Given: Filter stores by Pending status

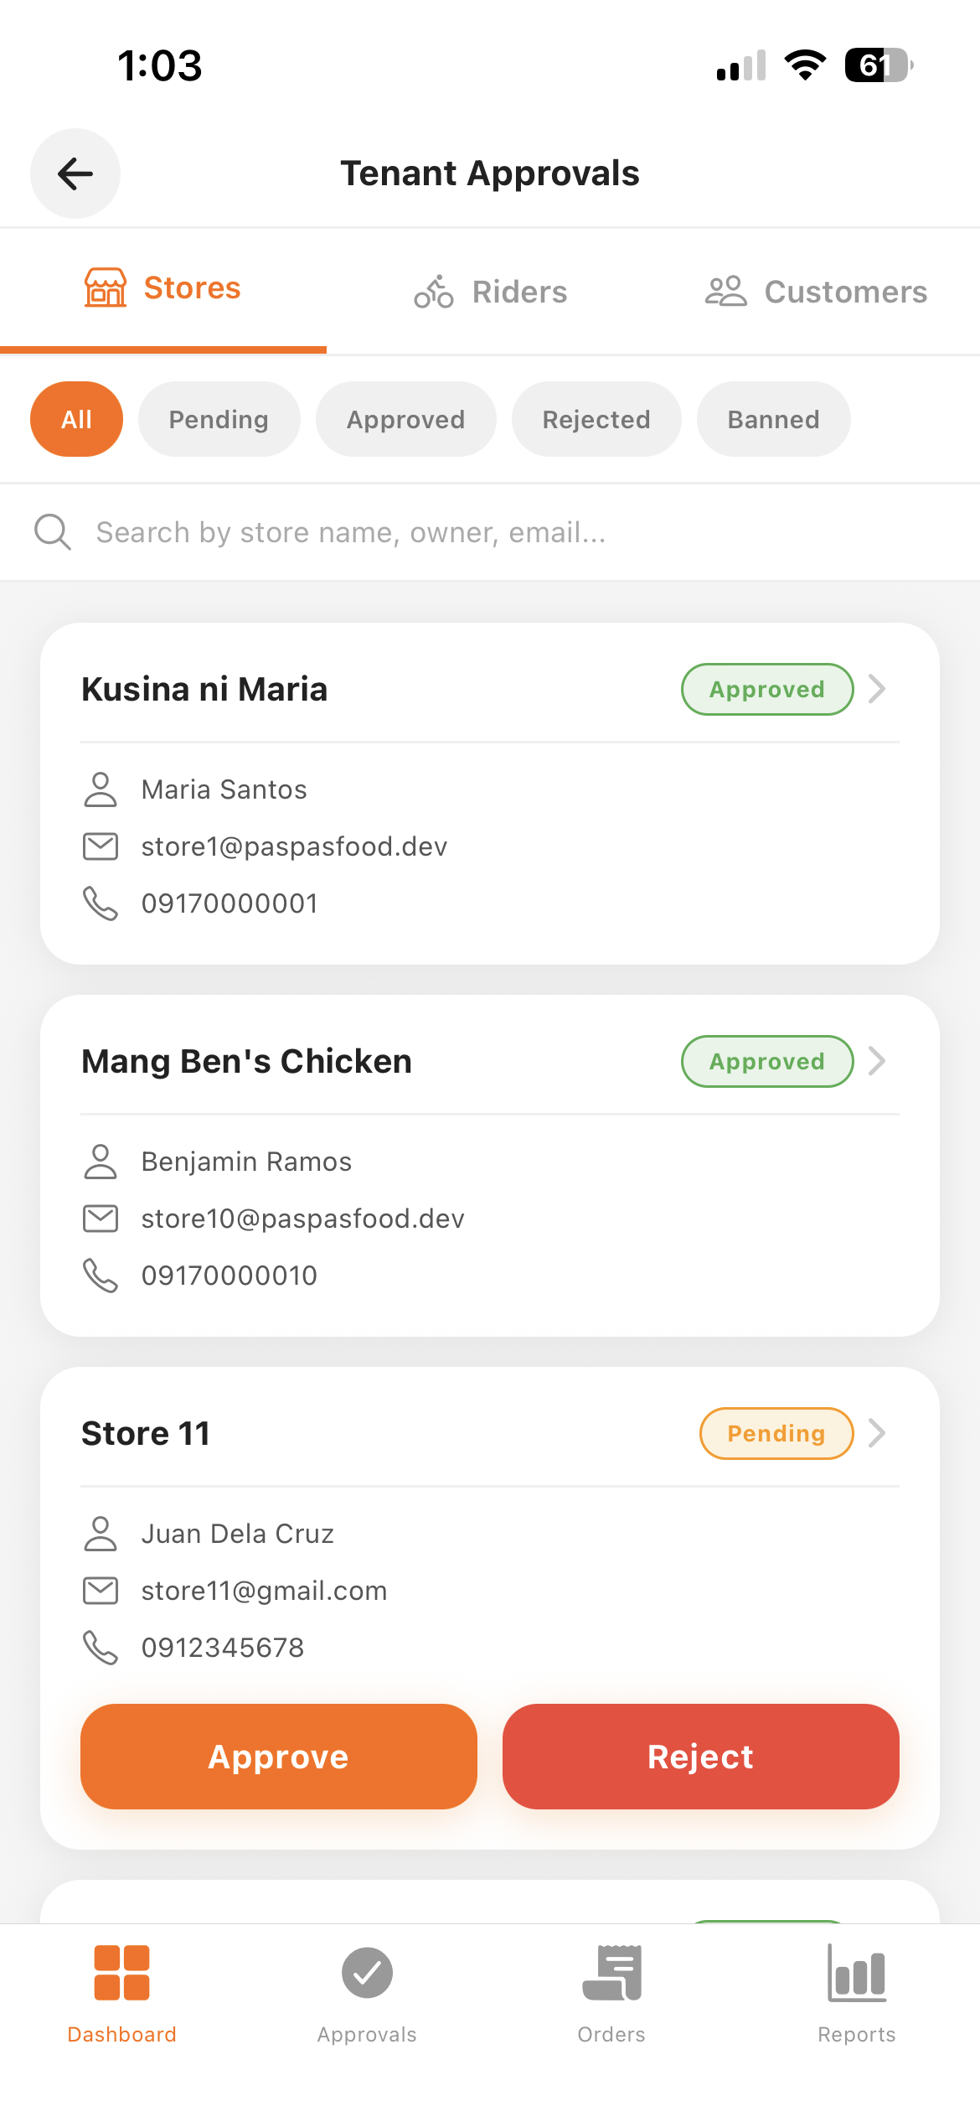Looking at the screenshot, I should [x=219, y=419].
